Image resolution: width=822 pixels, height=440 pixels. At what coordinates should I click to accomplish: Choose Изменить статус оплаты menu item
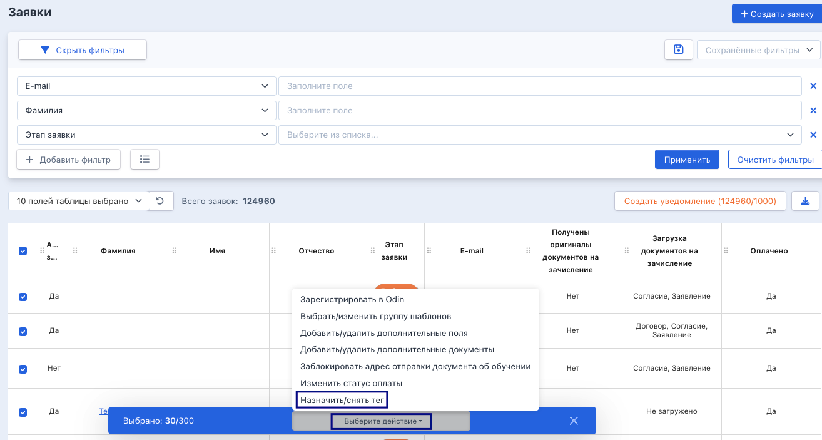point(351,383)
